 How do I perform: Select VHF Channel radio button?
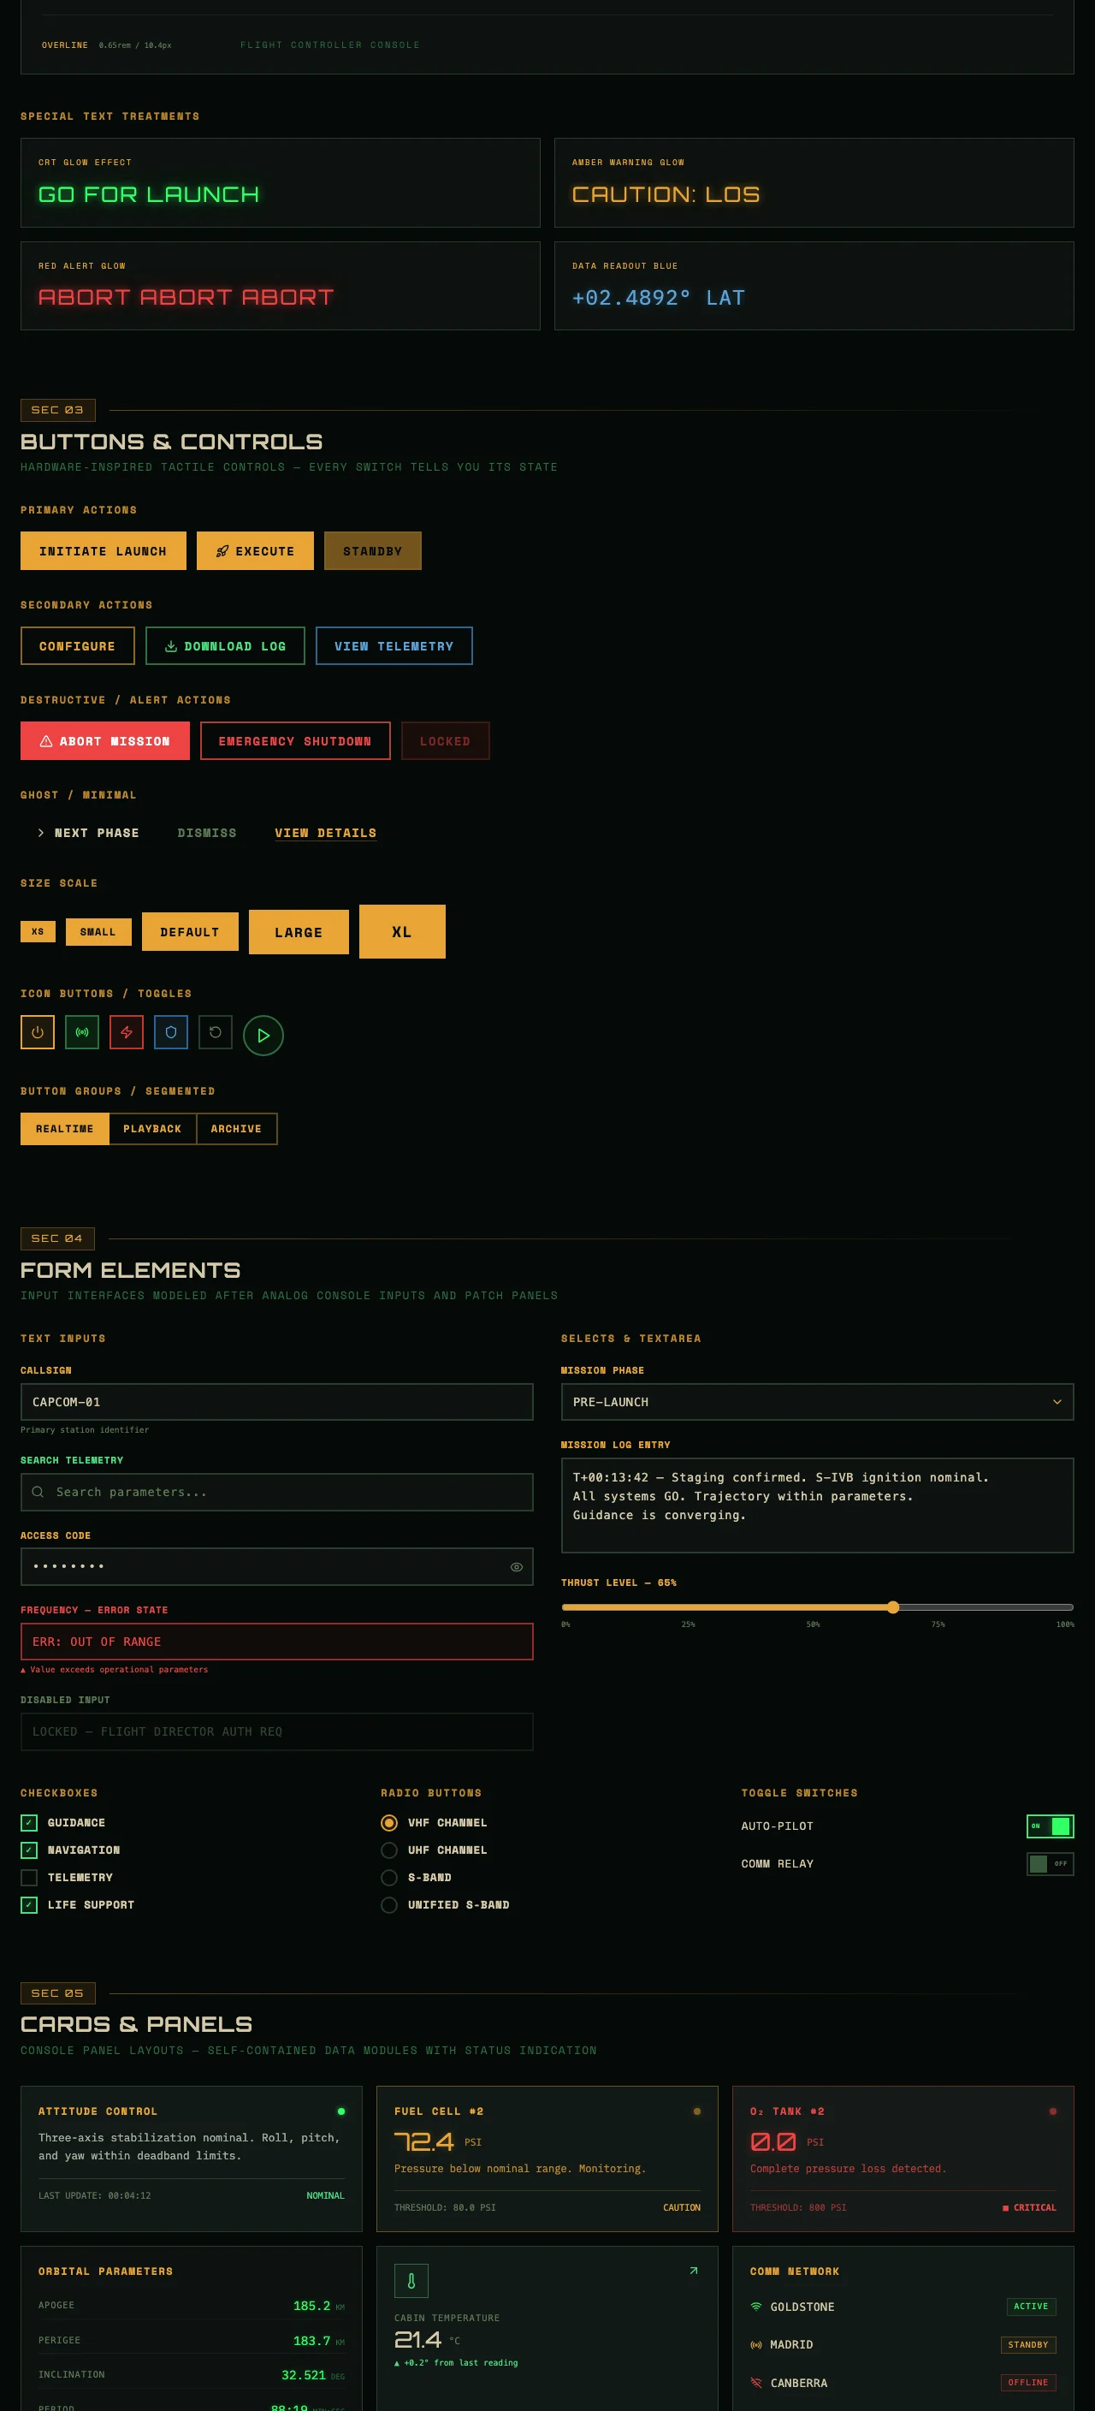pyautogui.click(x=389, y=1822)
